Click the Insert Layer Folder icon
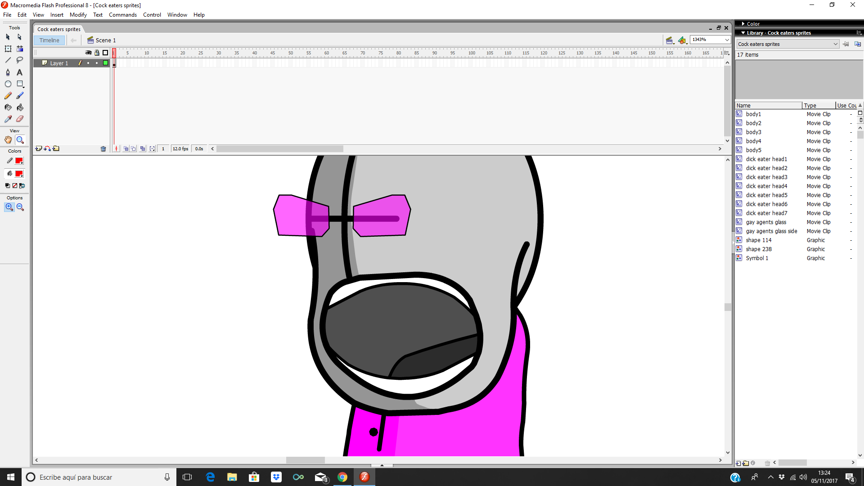Screen dimensions: 864x486 56,148
